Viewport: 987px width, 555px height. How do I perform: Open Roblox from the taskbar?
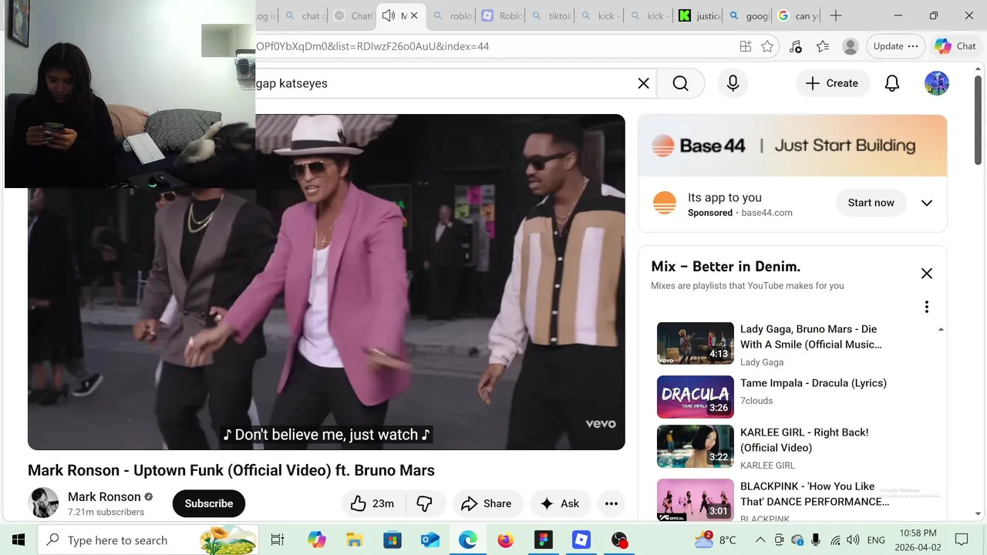pyautogui.click(x=581, y=540)
